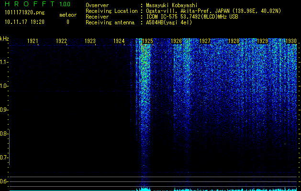Click the 1926 time marker
This screenshot has height=191, width=301.
(176, 41)
